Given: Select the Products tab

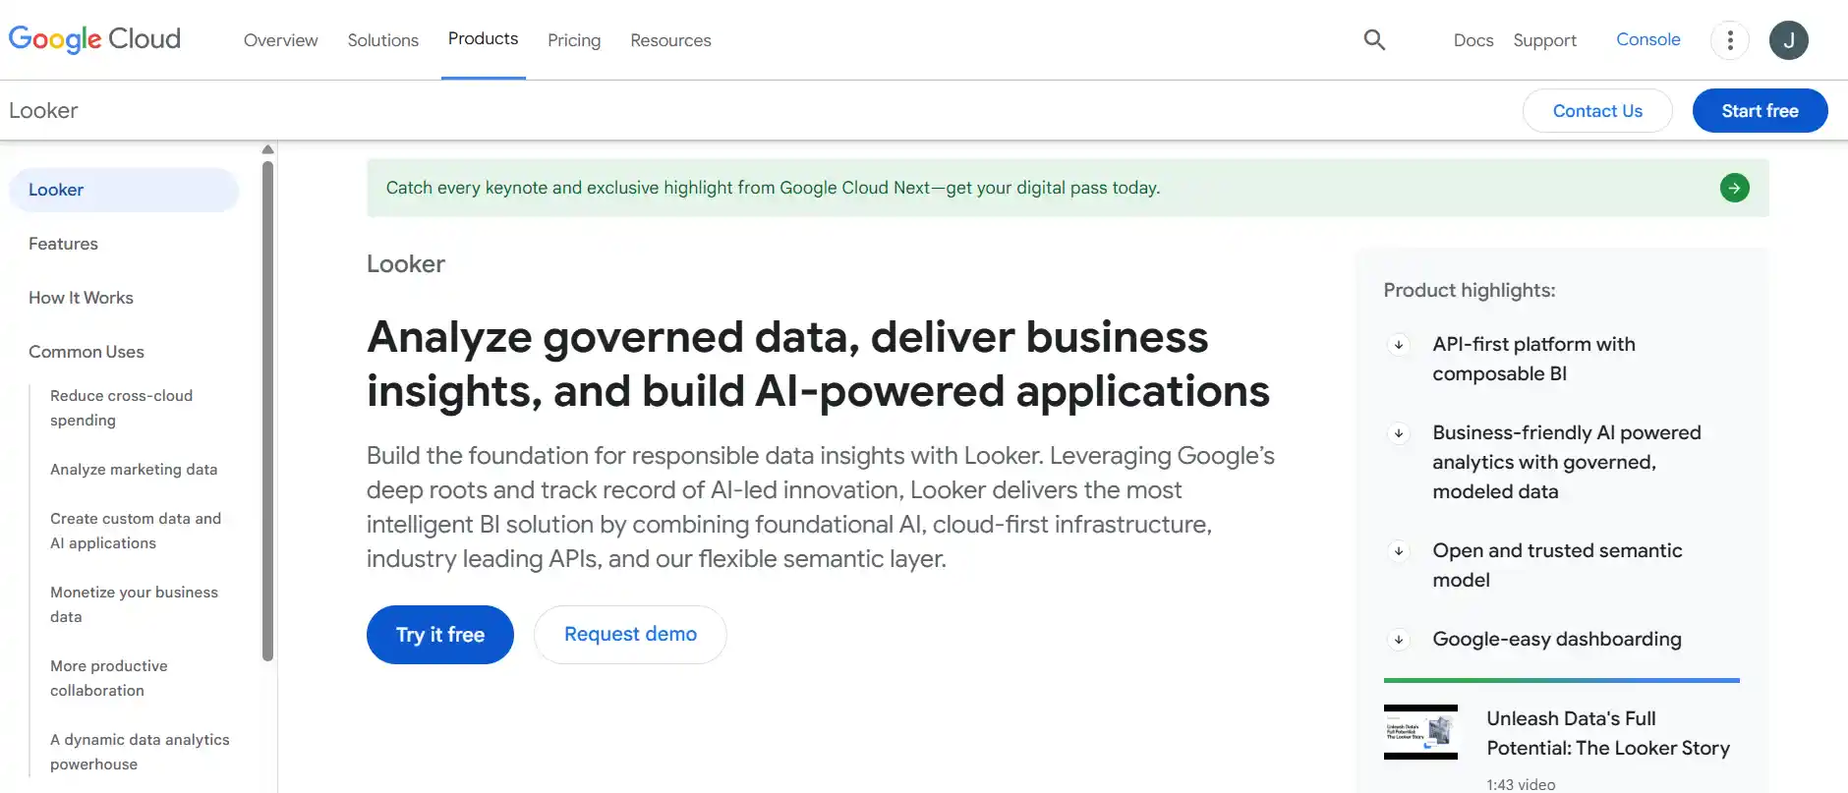Looking at the screenshot, I should (483, 38).
